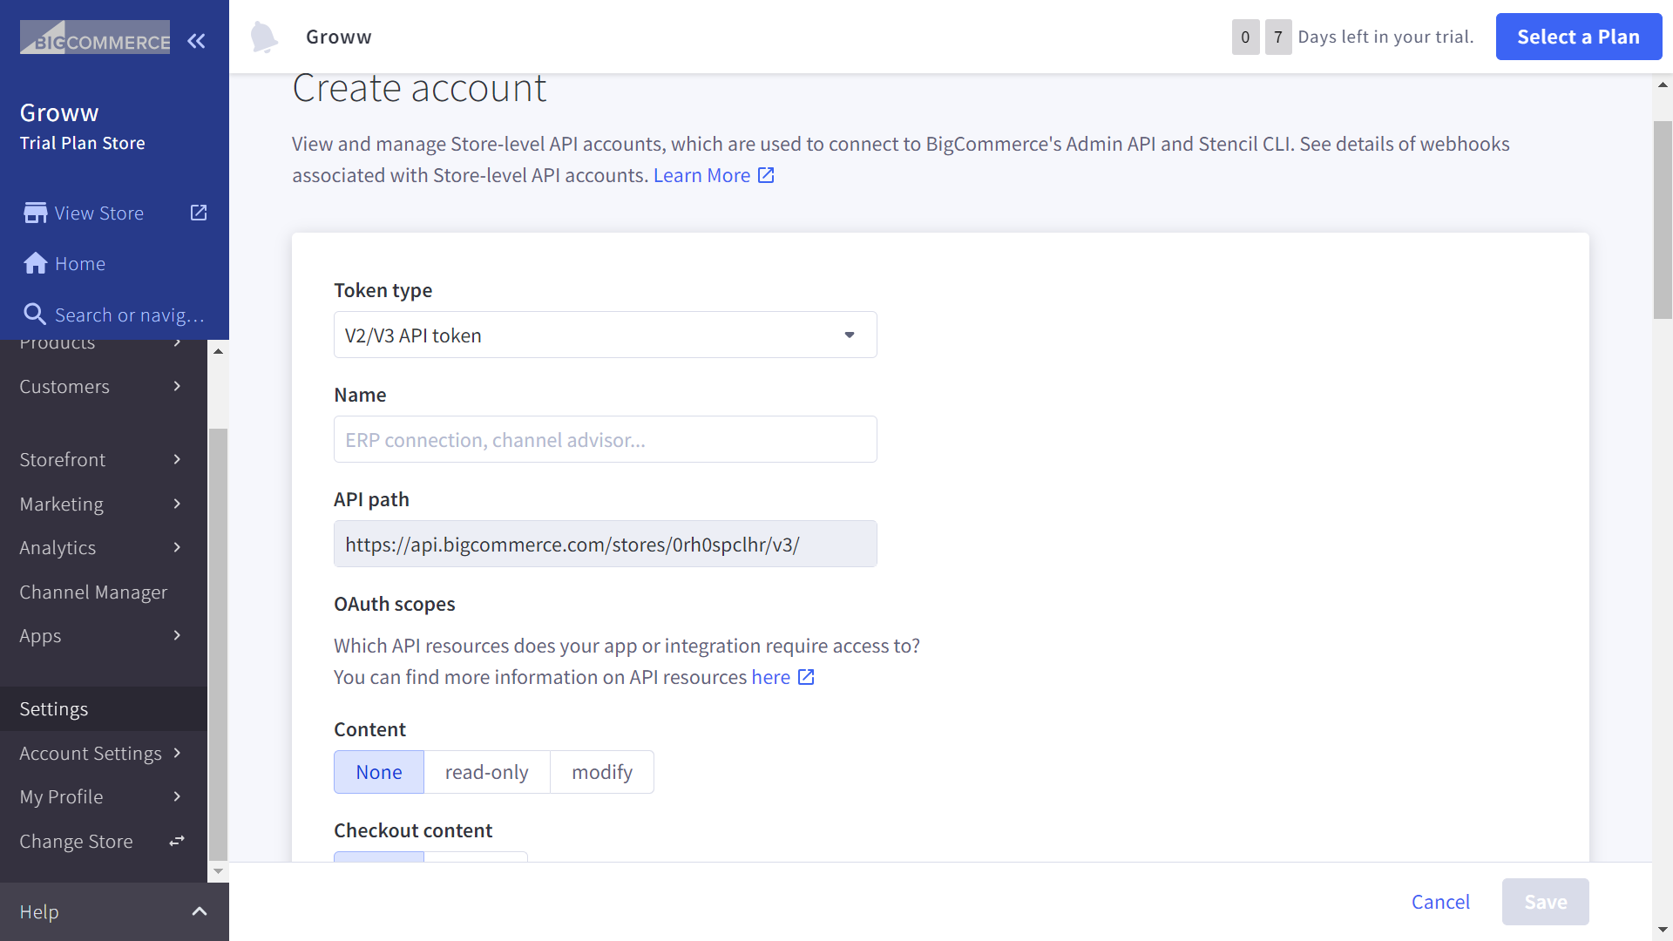Click the notification bell icon
1673x941 pixels.
(263, 37)
